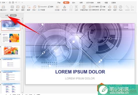Viewport: 138px width, 95px height.
Task: Click the Print icon in quick access bar
Action: coord(13,3)
